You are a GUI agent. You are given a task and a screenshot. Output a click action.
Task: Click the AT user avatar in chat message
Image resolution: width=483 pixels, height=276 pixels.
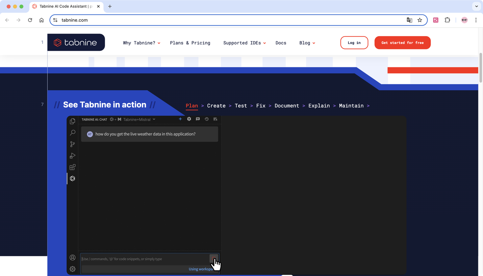click(x=90, y=134)
